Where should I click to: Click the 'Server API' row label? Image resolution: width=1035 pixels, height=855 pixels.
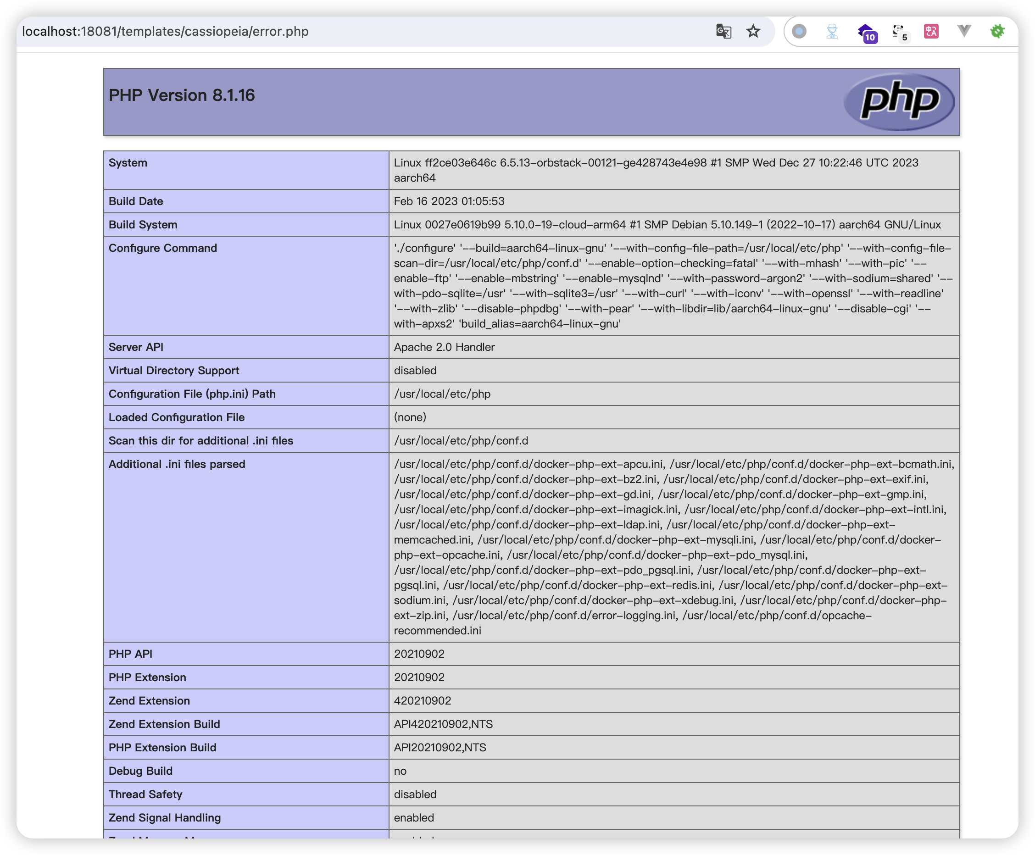(136, 347)
